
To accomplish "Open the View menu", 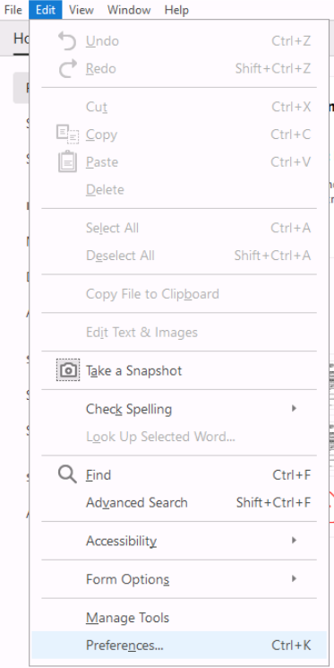I will coord(81,9).
